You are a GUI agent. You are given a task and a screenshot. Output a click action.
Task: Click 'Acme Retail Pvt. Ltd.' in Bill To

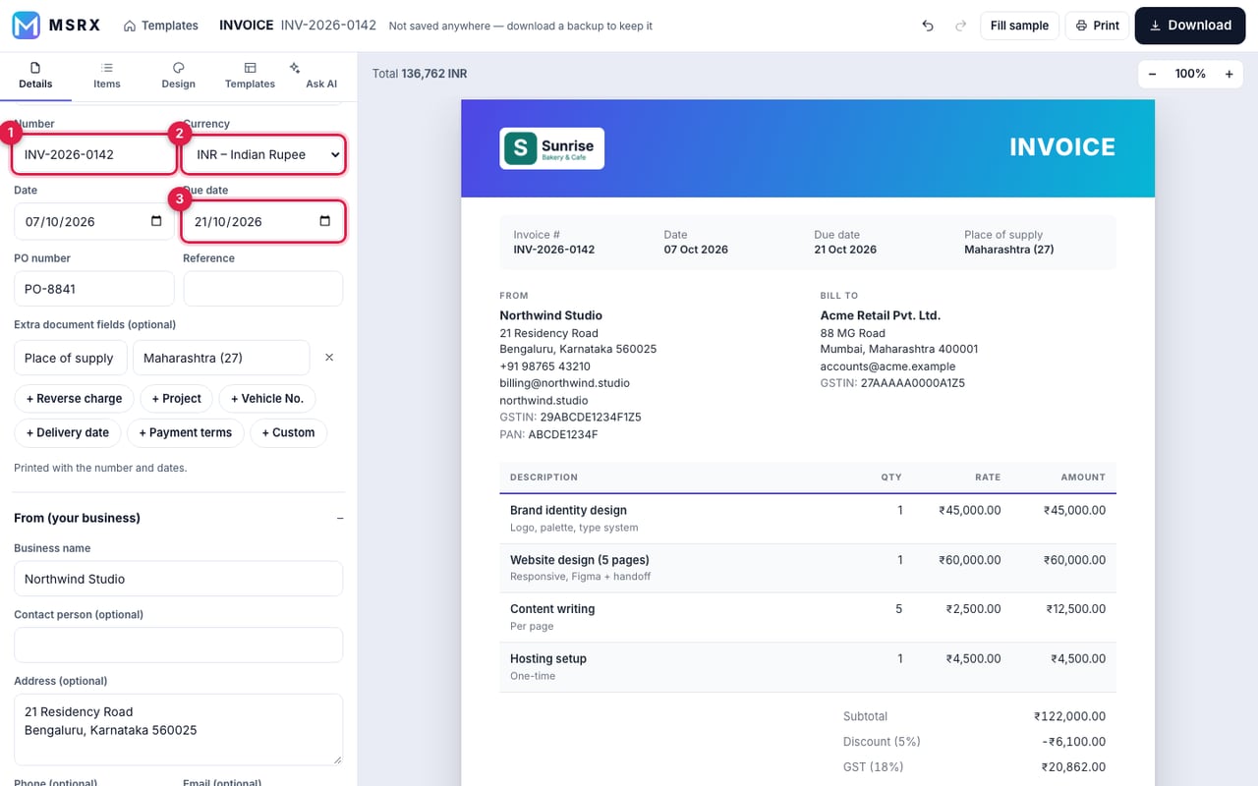pos(881,315)
